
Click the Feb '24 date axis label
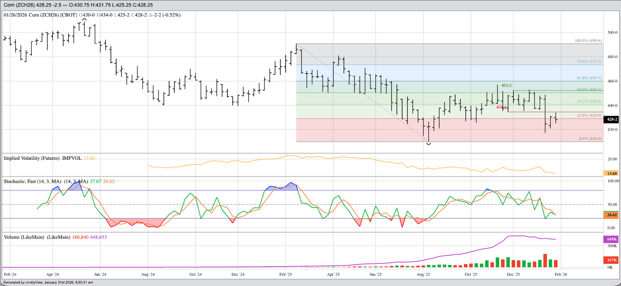tap(10, 274)
